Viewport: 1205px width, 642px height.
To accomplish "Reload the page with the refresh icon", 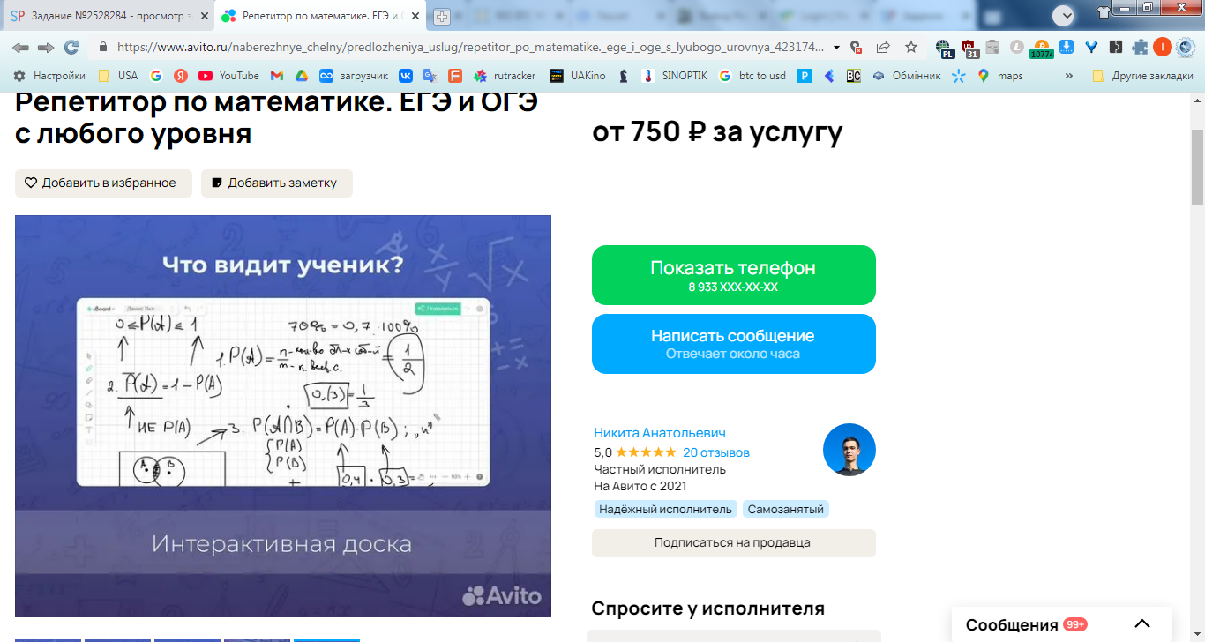I will pyautogui.click(x=71, y=47).
